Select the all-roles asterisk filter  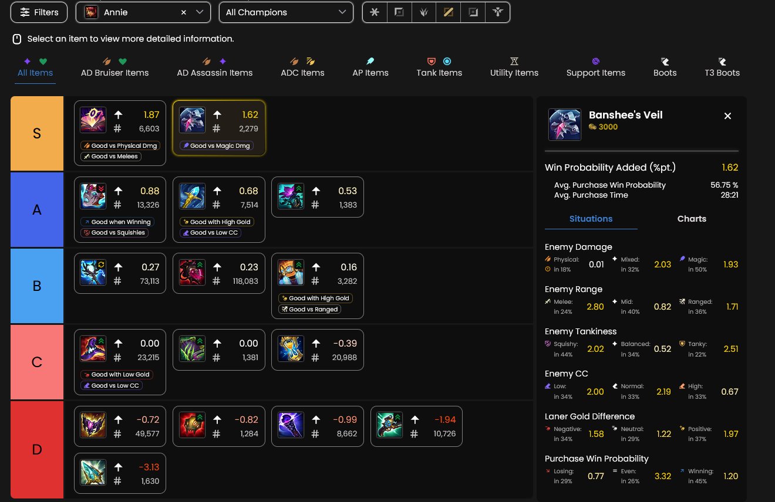point(375,12)
